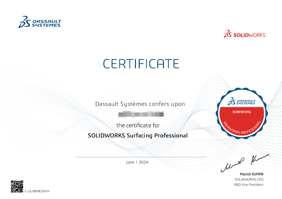Click the certificate ID C-ULFBME3GHY
Screen dimensions: 282x199
37,191
